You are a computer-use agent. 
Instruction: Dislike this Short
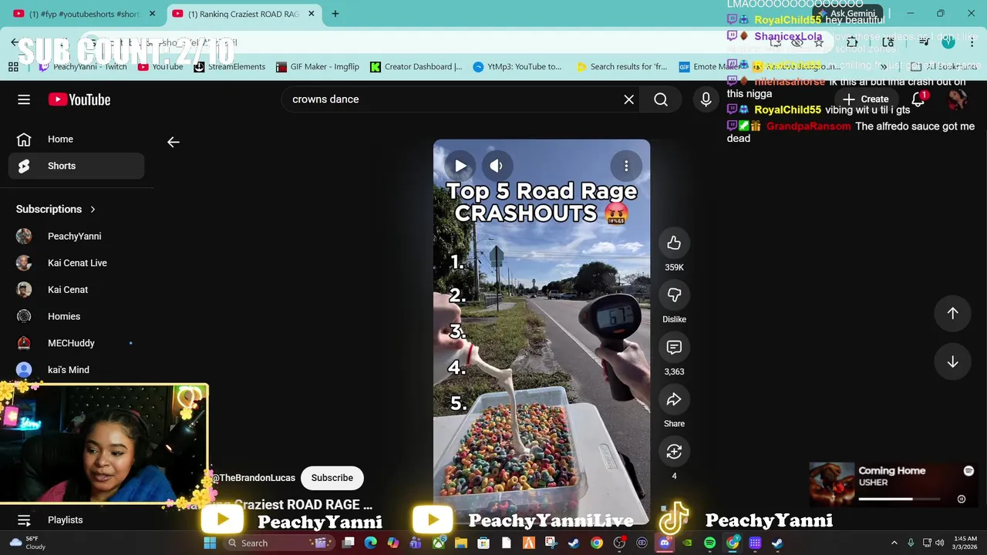pos(674,295)
